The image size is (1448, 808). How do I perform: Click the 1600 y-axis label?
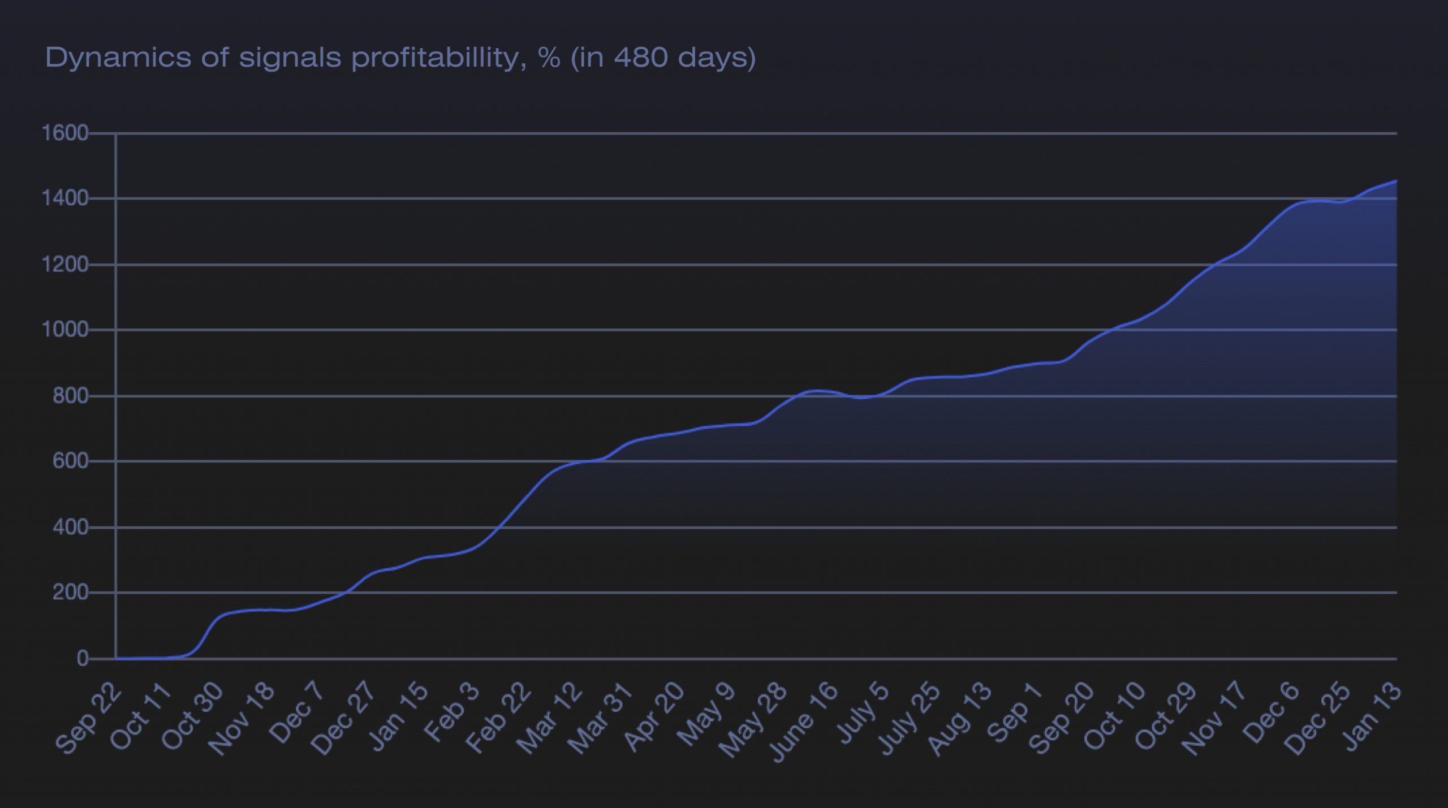click(x=65, y=133)
